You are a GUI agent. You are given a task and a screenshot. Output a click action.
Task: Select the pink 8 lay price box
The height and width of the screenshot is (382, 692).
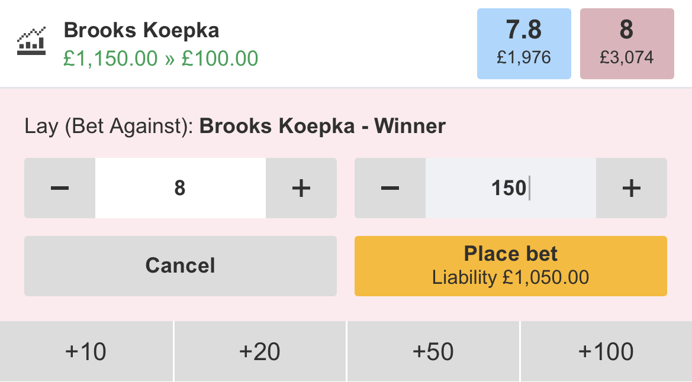627,44
